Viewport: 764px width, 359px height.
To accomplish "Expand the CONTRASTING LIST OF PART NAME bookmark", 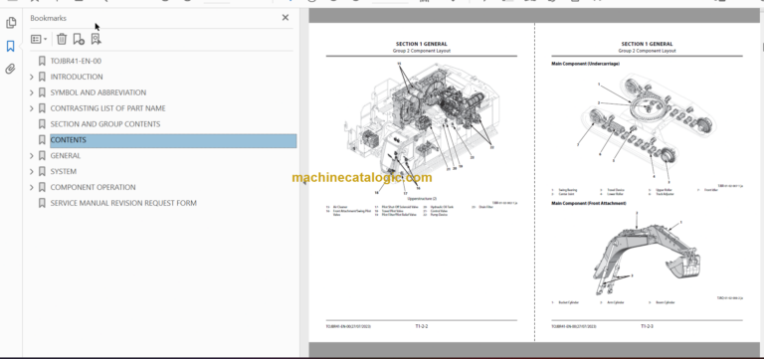I will tap(32, 108).
